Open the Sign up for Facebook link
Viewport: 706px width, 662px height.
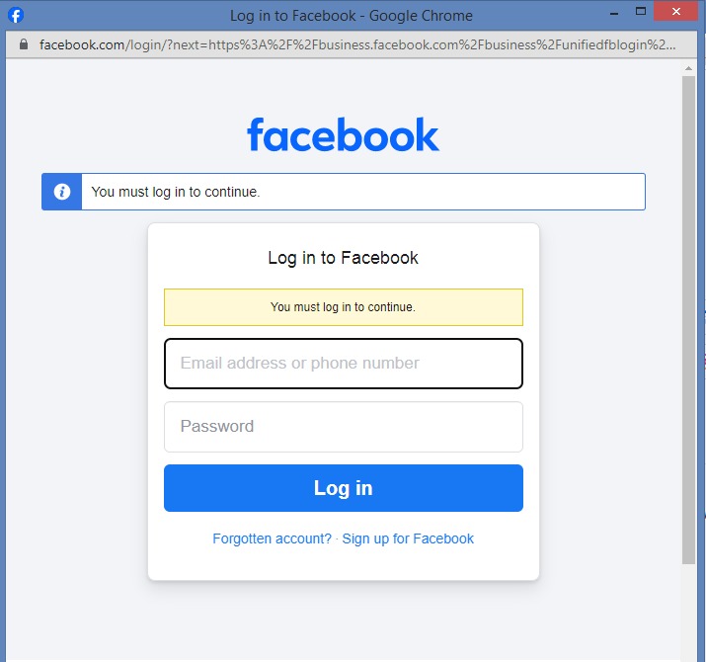coord(408,538)
